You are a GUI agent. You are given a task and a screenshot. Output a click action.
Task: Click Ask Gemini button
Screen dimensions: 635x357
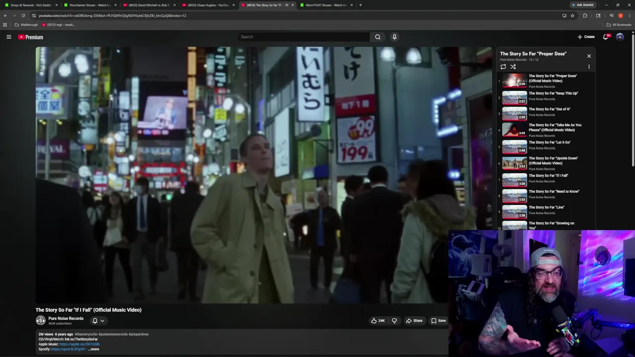pos(582,5)
